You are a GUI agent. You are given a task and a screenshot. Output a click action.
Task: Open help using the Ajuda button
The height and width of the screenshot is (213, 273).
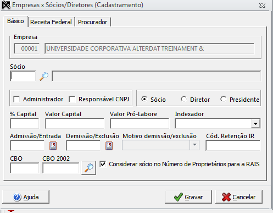[26, 197]
